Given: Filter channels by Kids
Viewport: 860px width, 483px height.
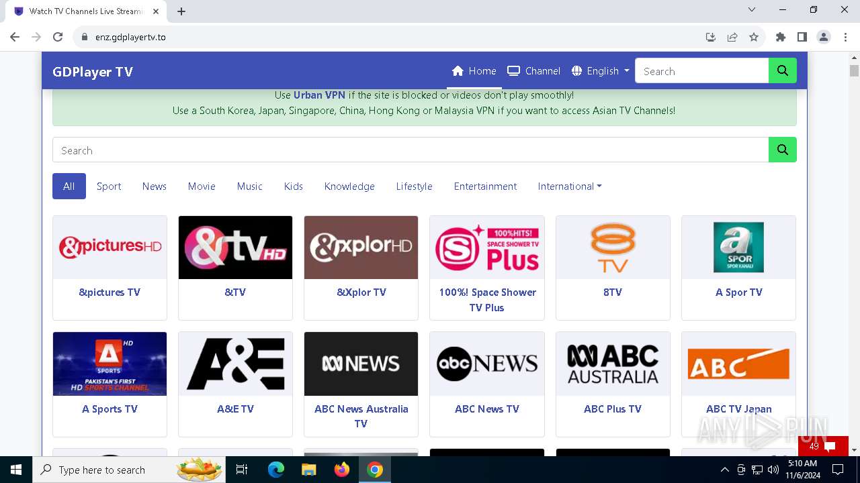Looking at the screenshot, I should 293,186.
